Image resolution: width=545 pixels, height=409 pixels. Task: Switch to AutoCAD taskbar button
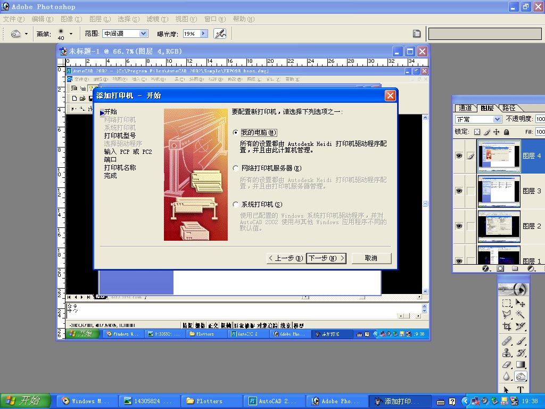pyautogui.click(x=274, y=401)
